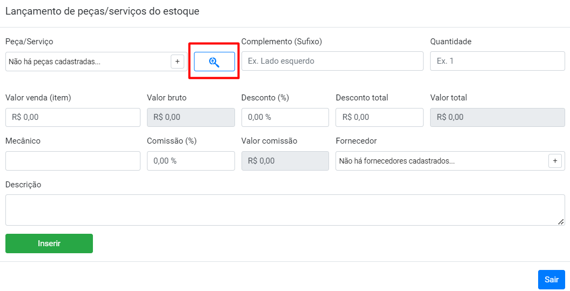Click the Complemento (Sufixo) field

pyautogui.click(x=332, y=62)
